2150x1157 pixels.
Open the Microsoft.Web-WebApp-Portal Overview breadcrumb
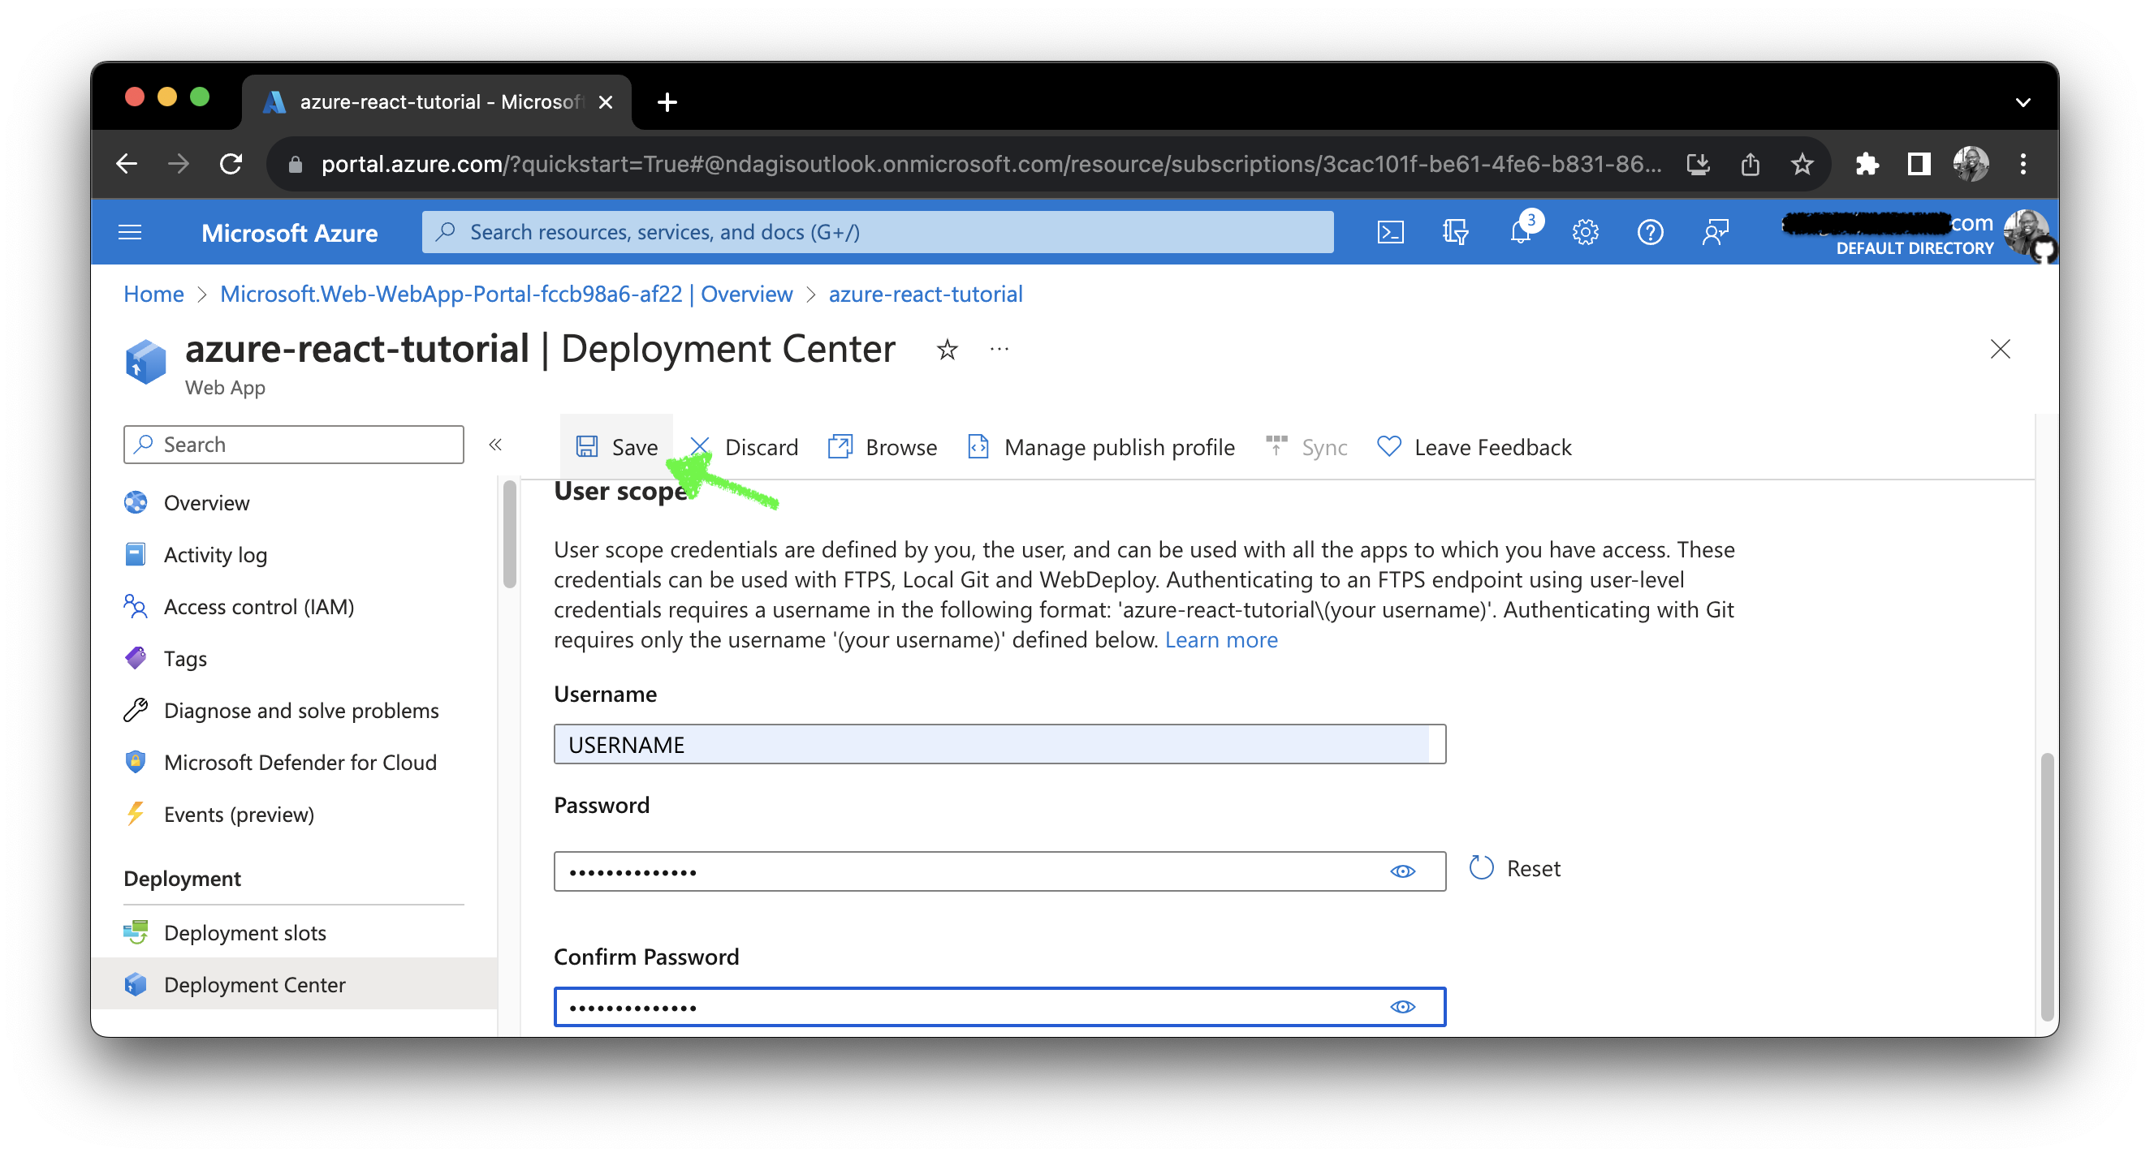506,294
